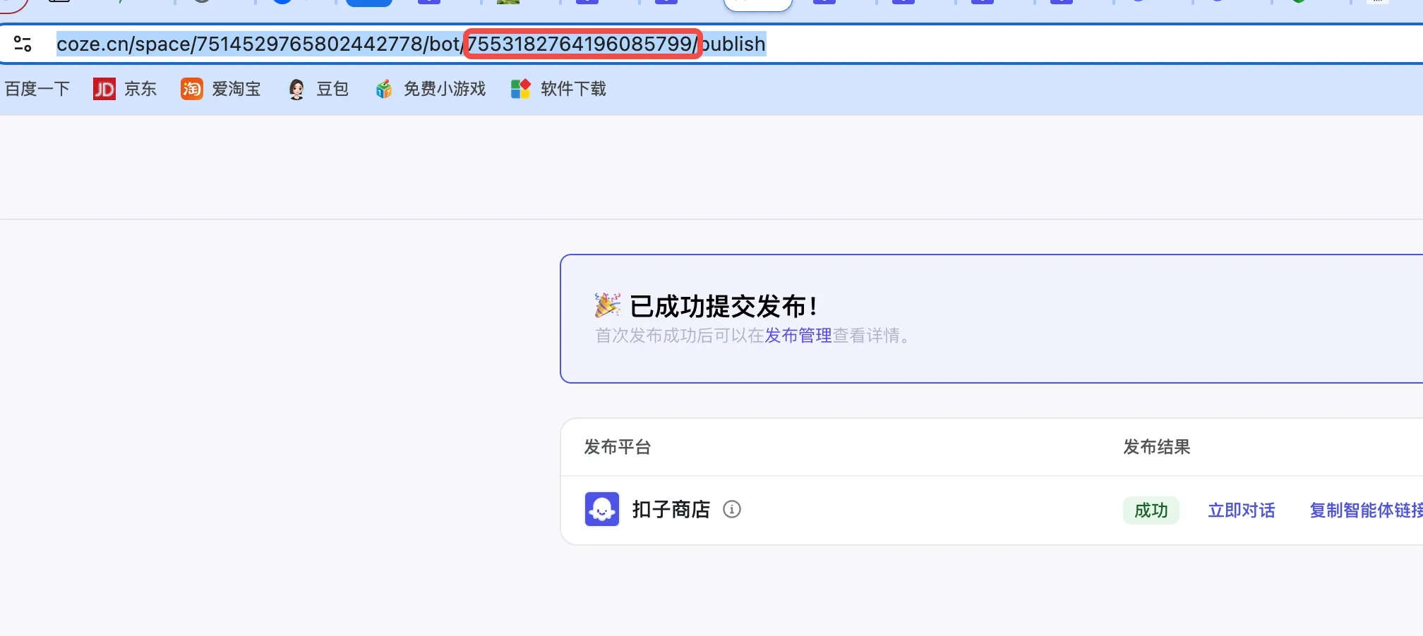The image size is (1423, 636).
Task: Click the 发布结果 column header
Action: pyautogui.click(x=1156, y=447)
